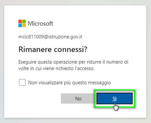The width and height of the screenshot is (151, 123).
Task: Click the red square of Microsoft logo
Action: 20,21
